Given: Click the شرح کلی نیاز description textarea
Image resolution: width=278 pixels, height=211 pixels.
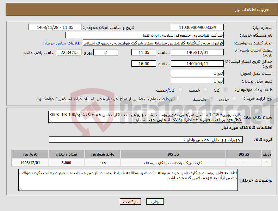Looking at the screenshot, I should [x=145, y=117].
